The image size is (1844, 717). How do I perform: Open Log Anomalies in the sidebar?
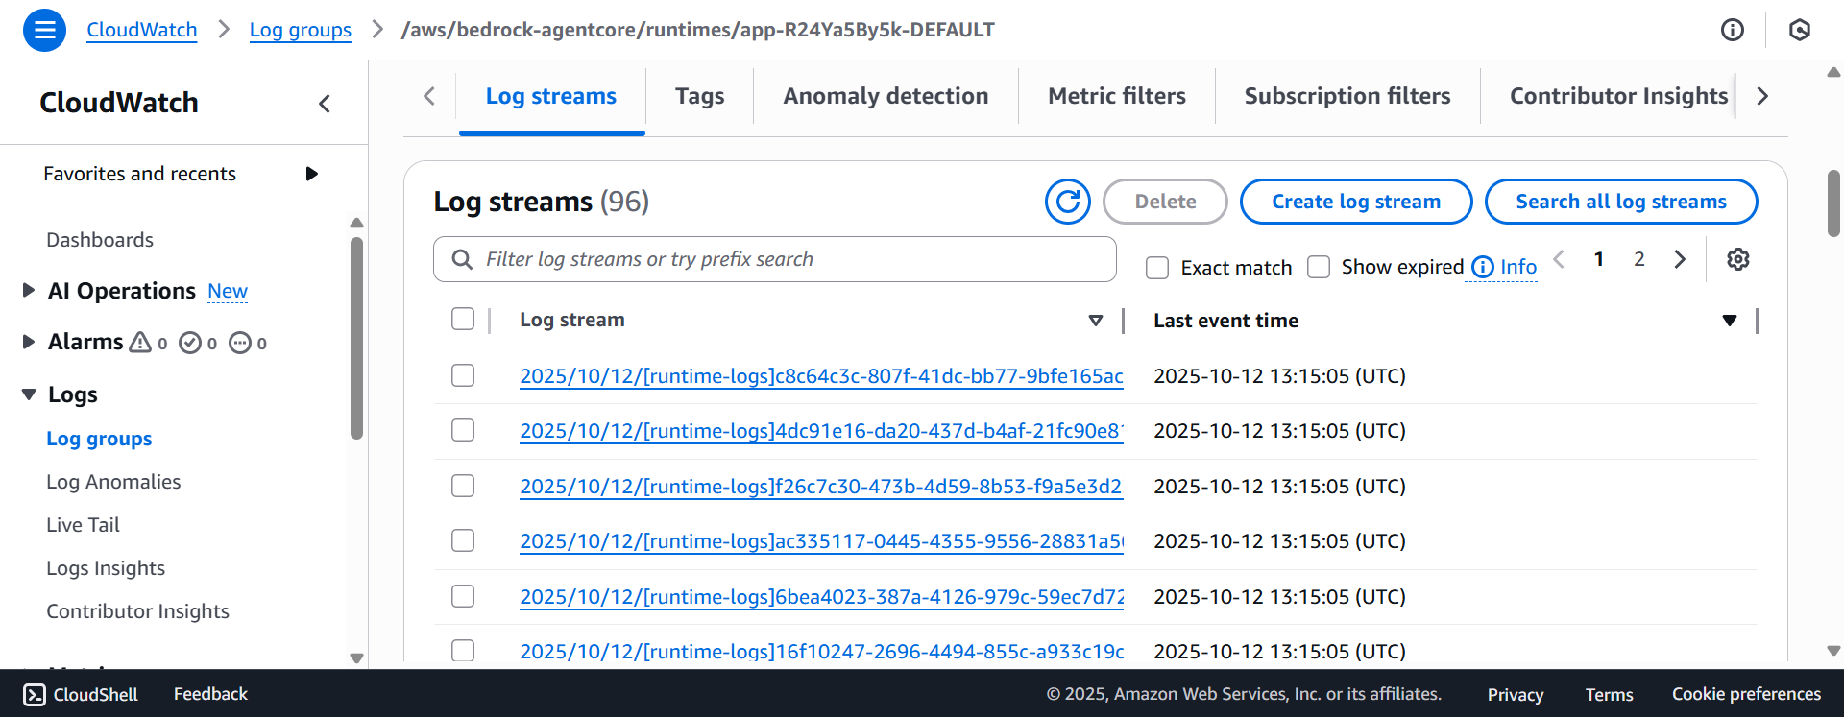(113, 482)
